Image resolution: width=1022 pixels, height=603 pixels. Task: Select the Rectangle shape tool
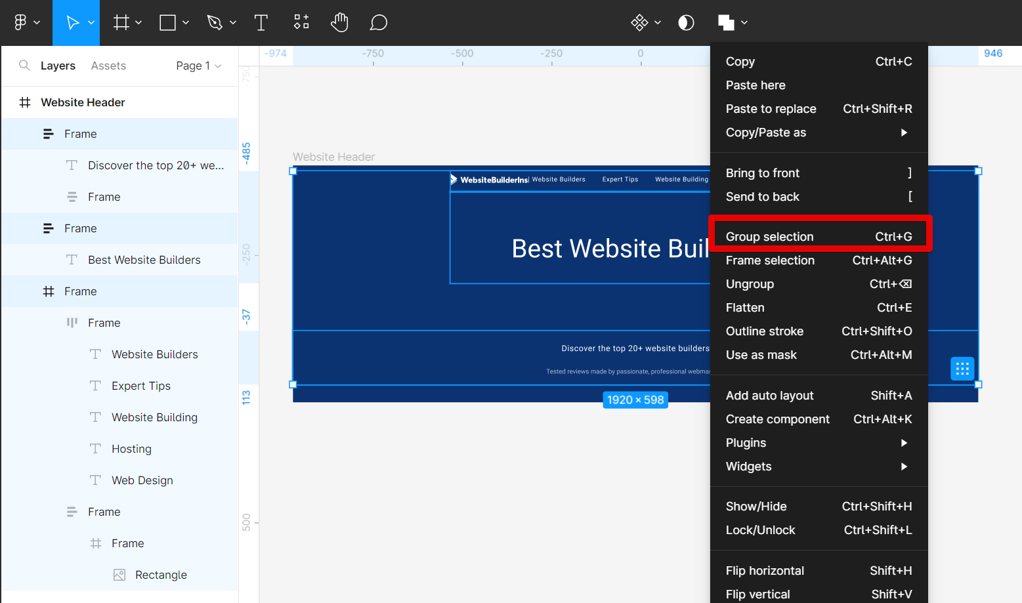click(x=168, y=23)
